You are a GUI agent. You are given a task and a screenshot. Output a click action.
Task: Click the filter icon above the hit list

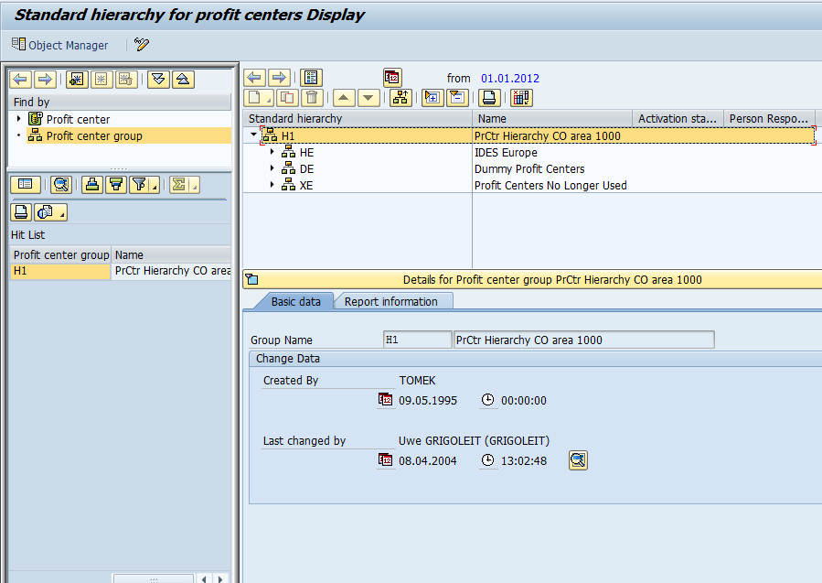tap(136, 184)
